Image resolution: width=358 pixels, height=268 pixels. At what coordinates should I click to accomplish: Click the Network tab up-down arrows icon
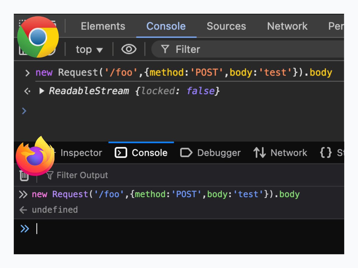pos(260,153)
